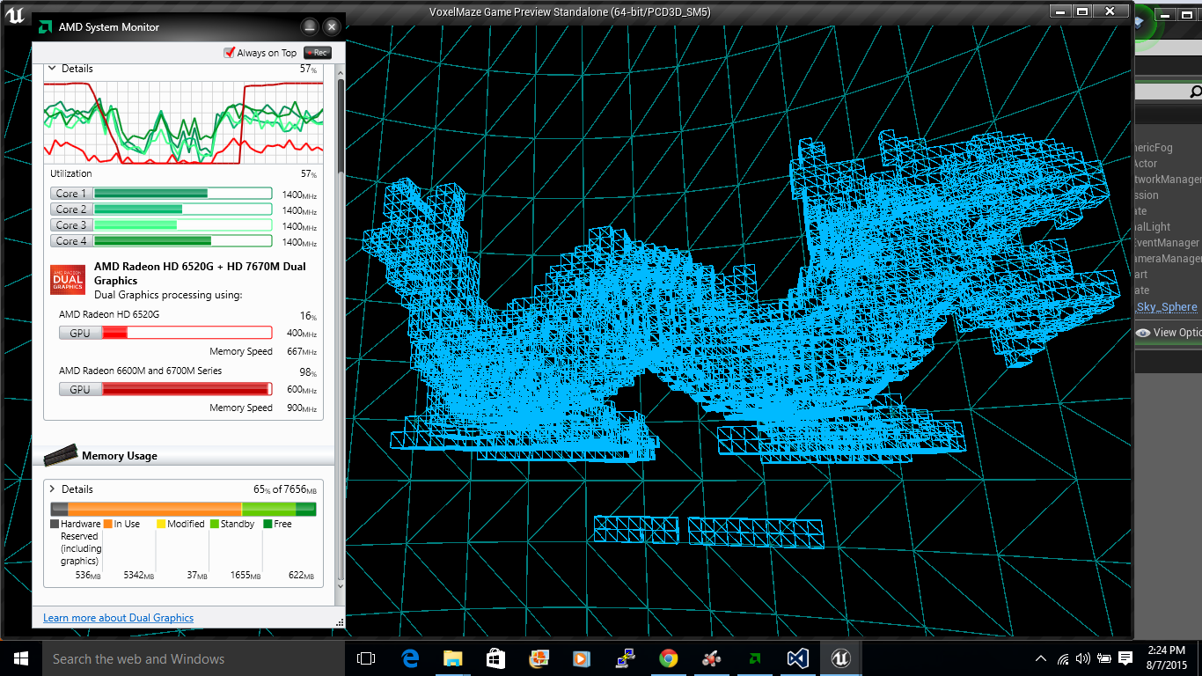Image resolution: width=1202 pixels, height=676 pixels.
Task: Click the gray Hardware Reserved legend swatch
Action: coord(55,524)
